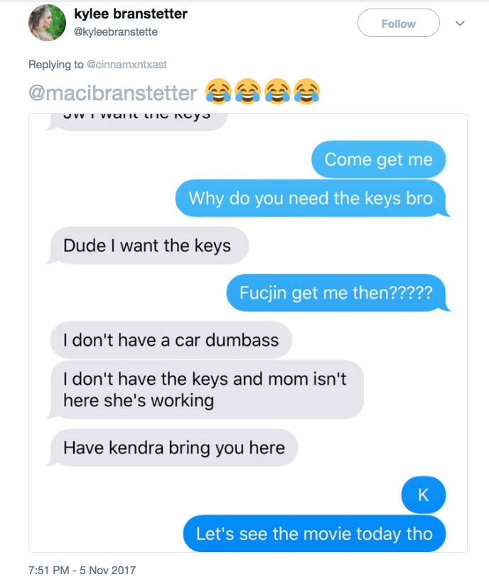The height and width of the screenshot is (582, 489).
Task: Click the 'Have kendra bring you here' bubble
Action: pos(172,448)
